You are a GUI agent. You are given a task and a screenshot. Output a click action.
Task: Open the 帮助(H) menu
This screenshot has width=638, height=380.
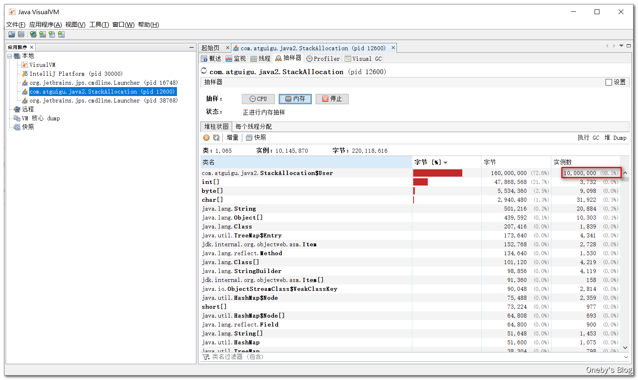coord(149,25)
